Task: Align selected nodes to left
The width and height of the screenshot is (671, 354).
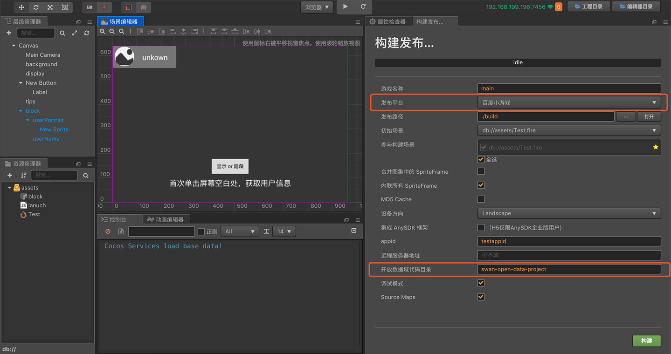Action: tap(173, 31)
